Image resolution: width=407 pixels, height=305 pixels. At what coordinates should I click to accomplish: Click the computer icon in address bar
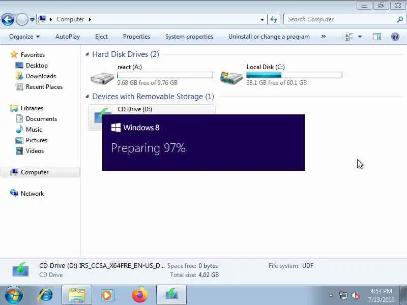pyautogui.click(x=42, y=19)
